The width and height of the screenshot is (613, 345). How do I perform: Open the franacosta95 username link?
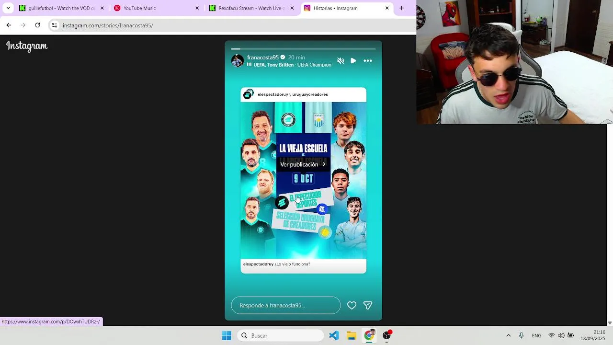point(263,57)
